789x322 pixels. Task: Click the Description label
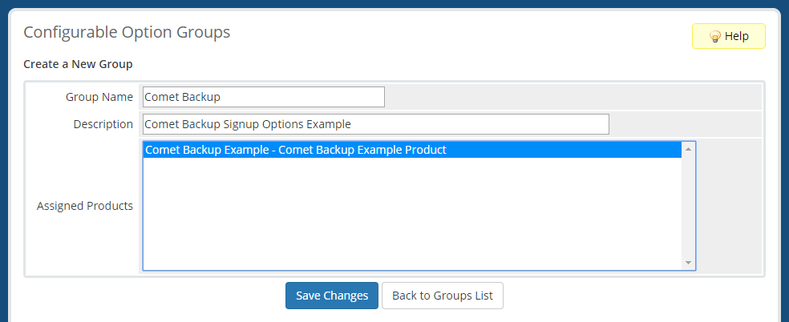pos(103,124)
